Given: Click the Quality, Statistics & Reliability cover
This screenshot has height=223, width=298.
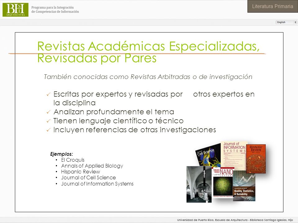Looking at the screenshot, I should coord(244,186).
